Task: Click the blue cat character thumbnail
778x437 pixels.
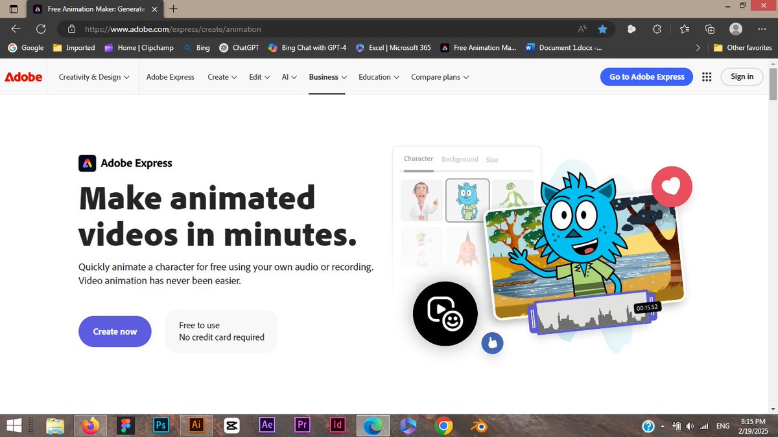Action: point(467,200)
